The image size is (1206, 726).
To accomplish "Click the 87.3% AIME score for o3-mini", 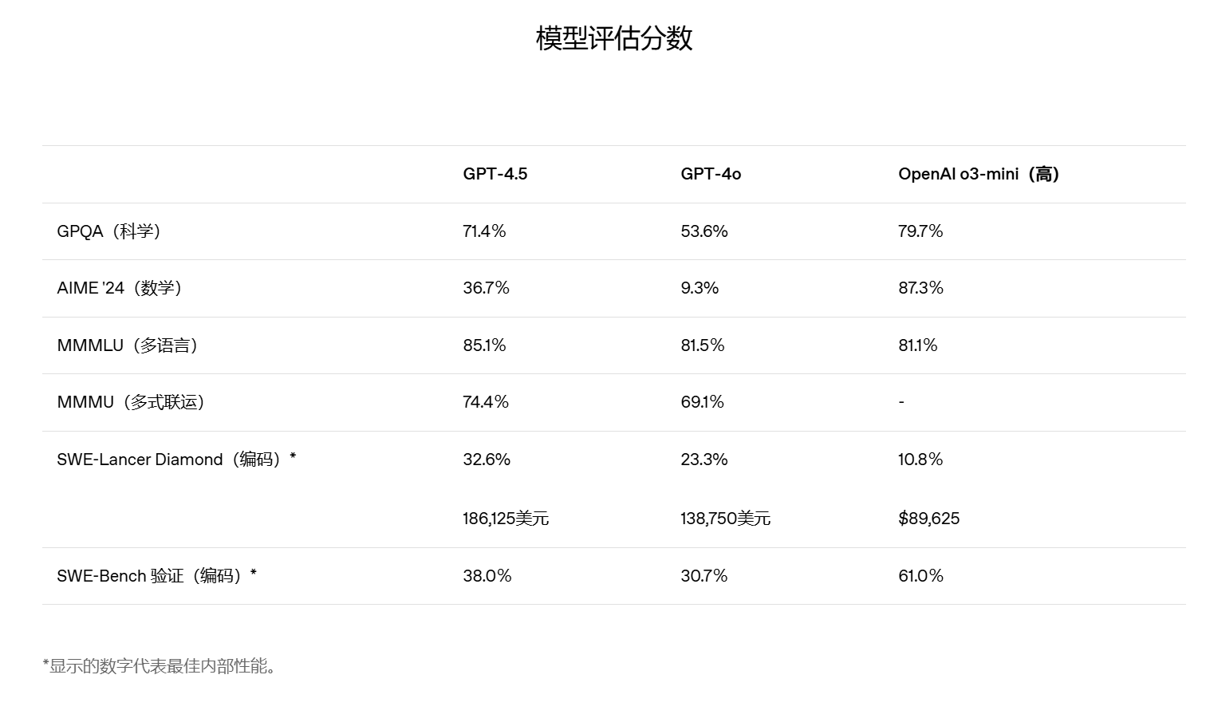I will pos(920,288).
